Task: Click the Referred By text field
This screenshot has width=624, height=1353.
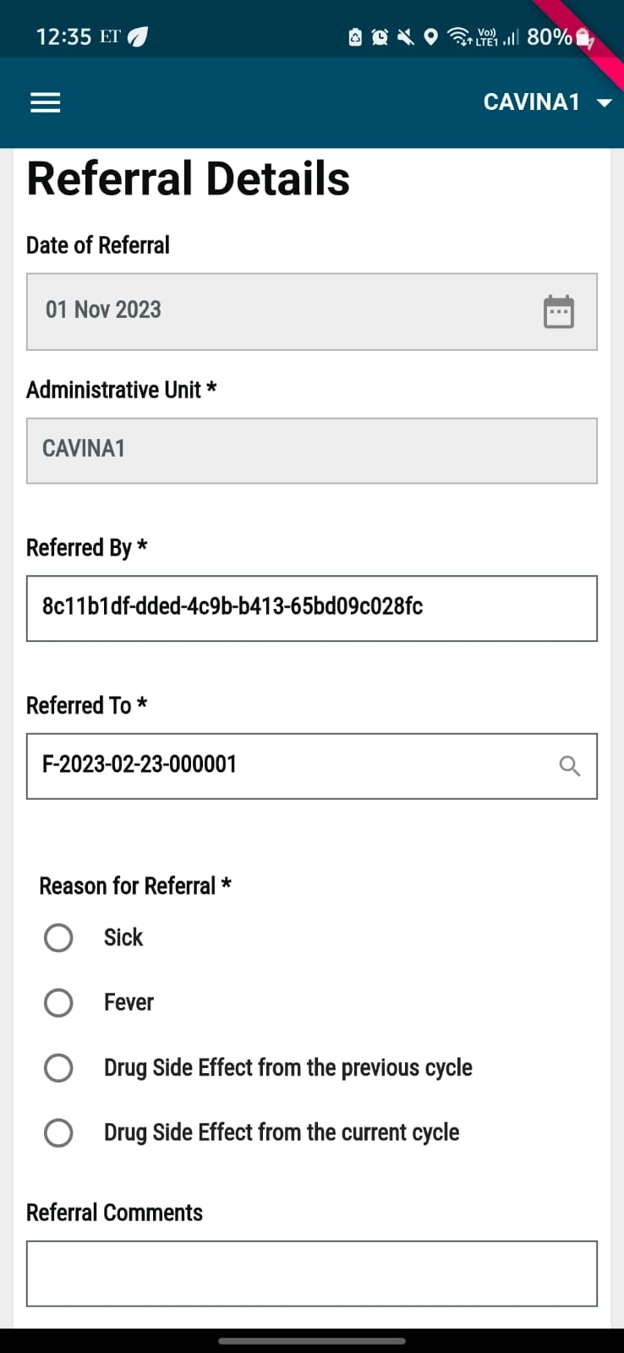Action: 311,608
